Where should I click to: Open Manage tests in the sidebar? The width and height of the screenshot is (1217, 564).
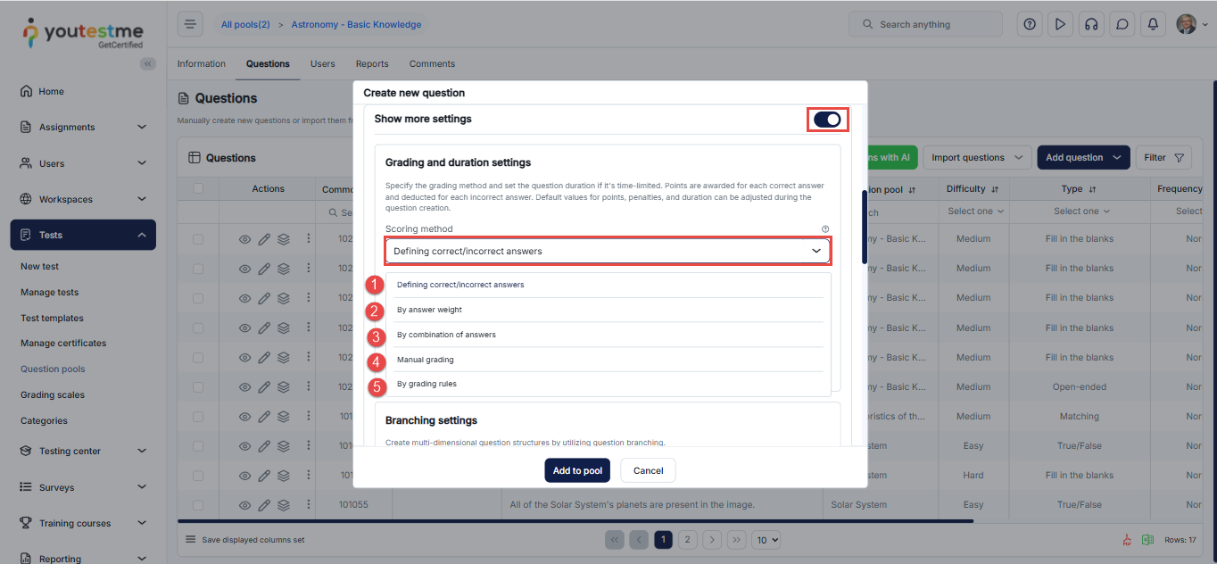[x=50, y=292]
